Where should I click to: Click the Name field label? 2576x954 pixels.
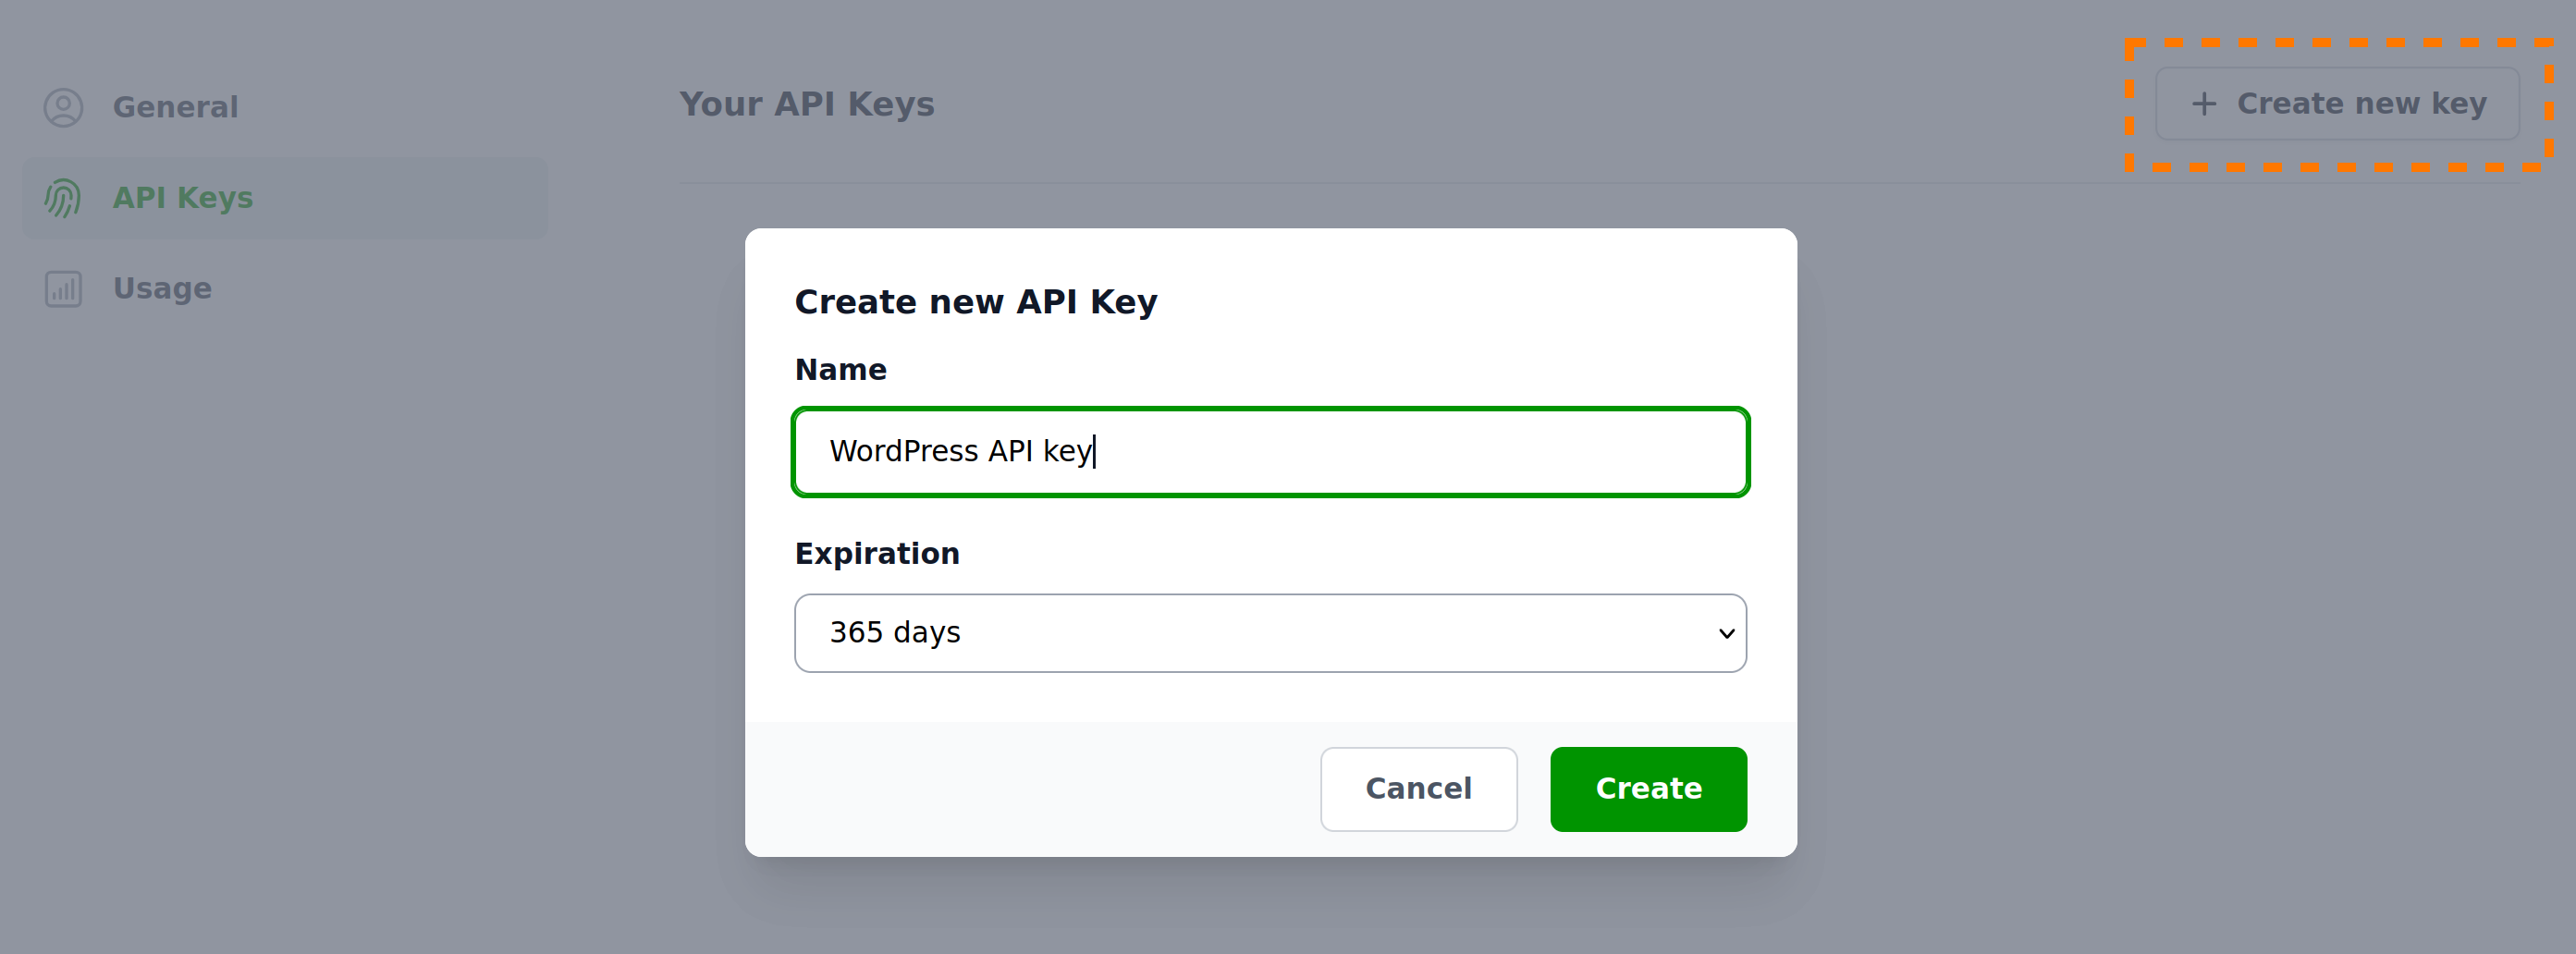click(840, 369)
